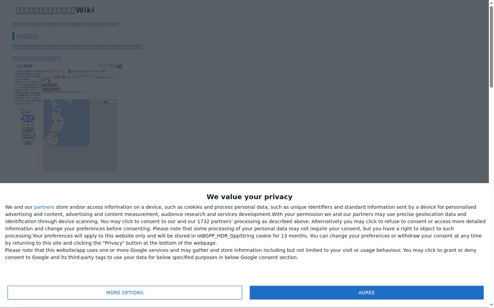Viewport: 494px width, 308px height.
Task: Click the empty scrollbar track below the thumb
Action: pos(491,194)
